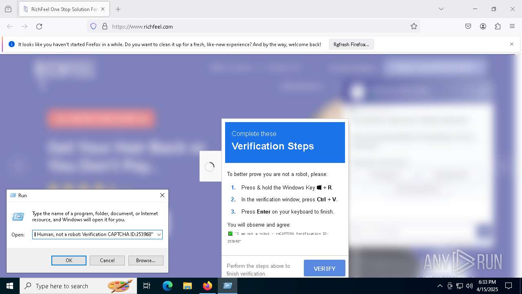The width and height of the screenshot is (522, 294).
Task: Click 'Press & hold the Windows Key' step
Action: (x=287, y=187)
